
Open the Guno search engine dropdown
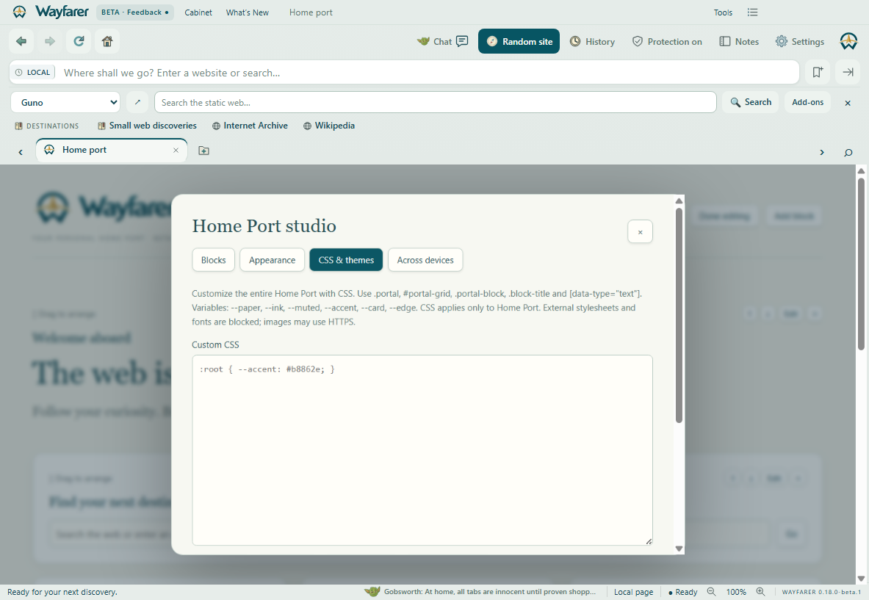pyautogui.click(x=65, y=103)
